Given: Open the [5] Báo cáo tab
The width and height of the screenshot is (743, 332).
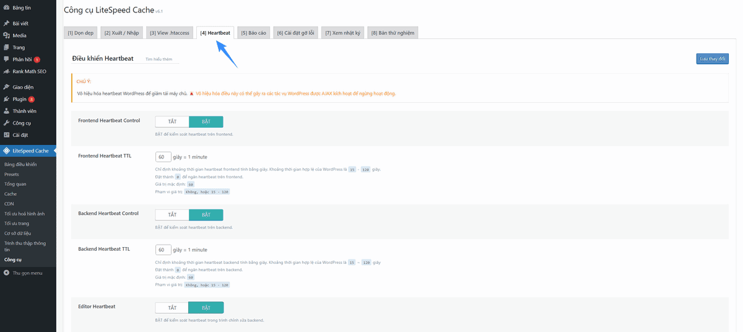Looking at the screenshot, I should click(253, 33).
